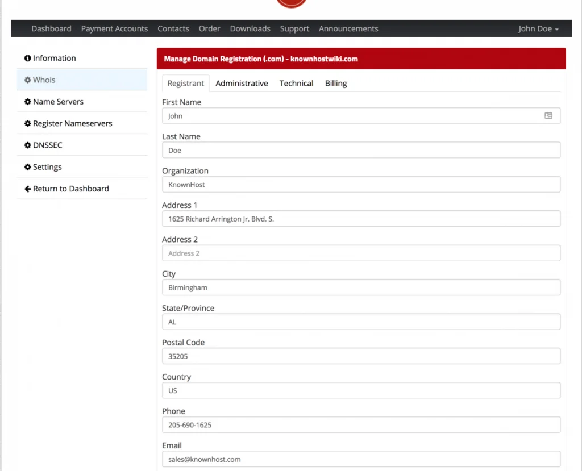Click the Postal Code field showing 35205

click(361, 356)
